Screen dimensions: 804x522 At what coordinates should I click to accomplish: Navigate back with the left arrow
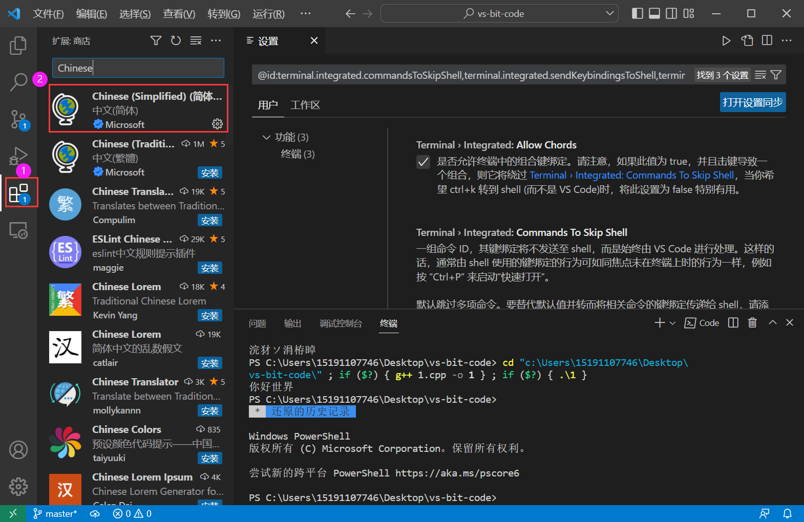pyautogui.click(x=350, y=14)
